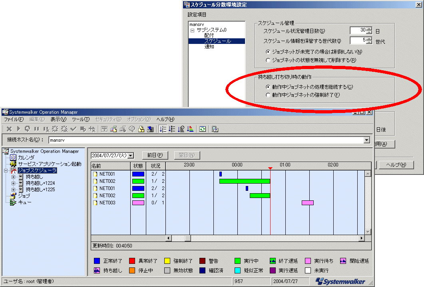Select サービス・アプリケーション起動 tree node
Viewport: 424px width, 287px height.
(50, 164)
